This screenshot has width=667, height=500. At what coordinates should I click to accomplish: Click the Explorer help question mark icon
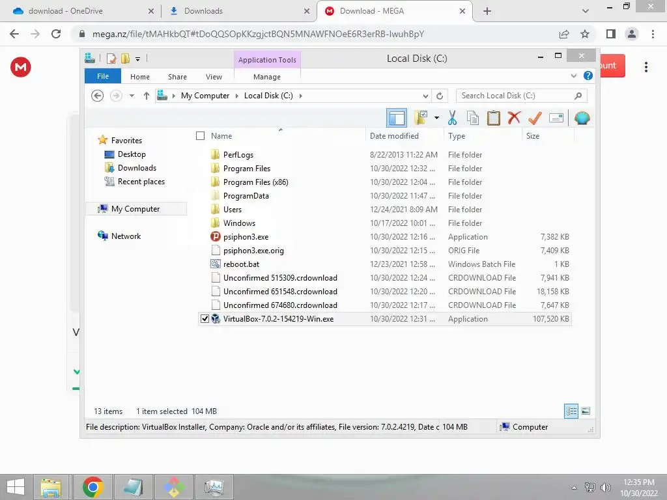point(588,76)
